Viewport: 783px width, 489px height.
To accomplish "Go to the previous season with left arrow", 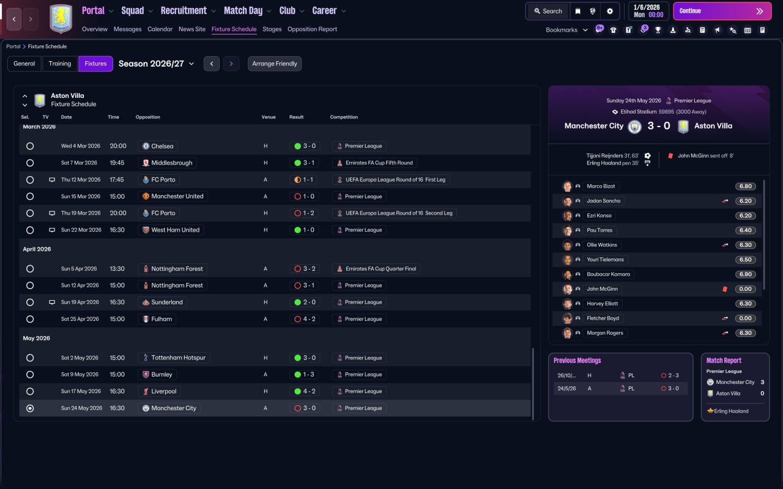I will pos(212,64).
